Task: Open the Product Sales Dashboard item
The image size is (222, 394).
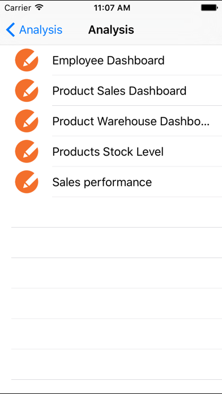Action: pyautogui.click(x=111, y=91)
